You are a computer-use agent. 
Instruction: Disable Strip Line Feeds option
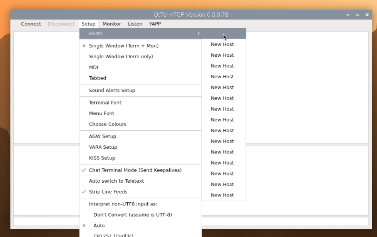coord(108,192)
